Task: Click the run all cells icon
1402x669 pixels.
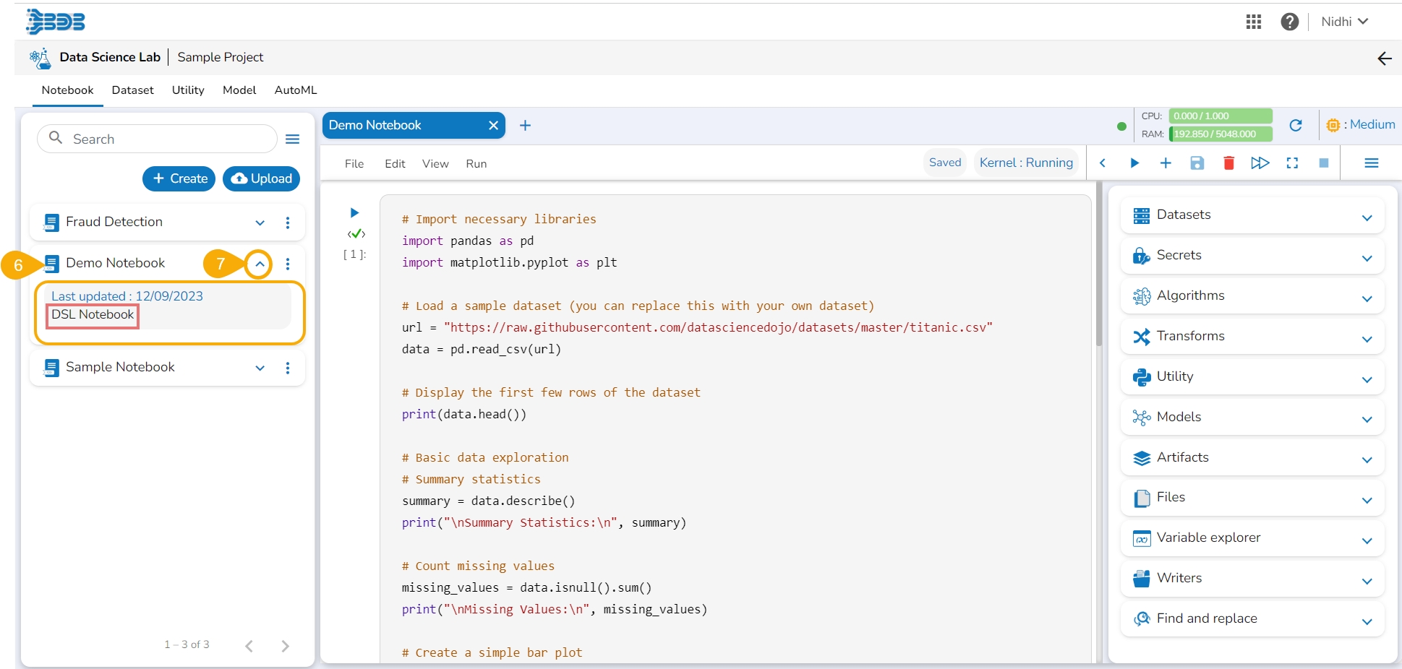Action: [x=1260, y=163]
